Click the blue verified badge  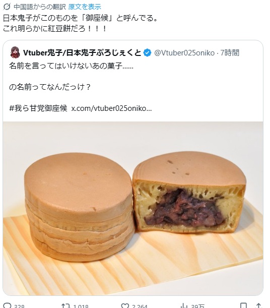pyautogui.click(x=148, y=53)
